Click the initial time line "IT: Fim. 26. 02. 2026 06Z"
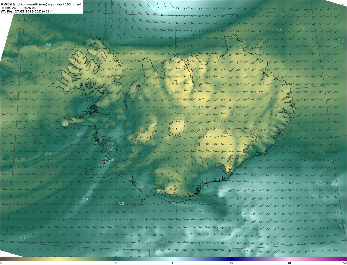The width and height of the screenshot is (347, 265). [19, 8]
